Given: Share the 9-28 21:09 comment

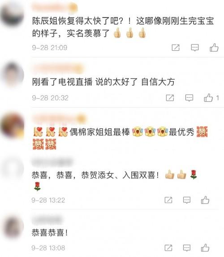Looking at the screenshot, I should [x=176, y=48].
